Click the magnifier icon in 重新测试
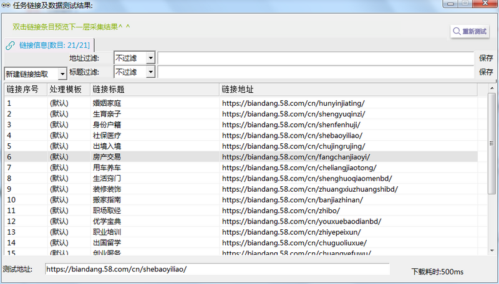Image resolution: width=499 pixels, height=284 pixels. pos(457,31)
